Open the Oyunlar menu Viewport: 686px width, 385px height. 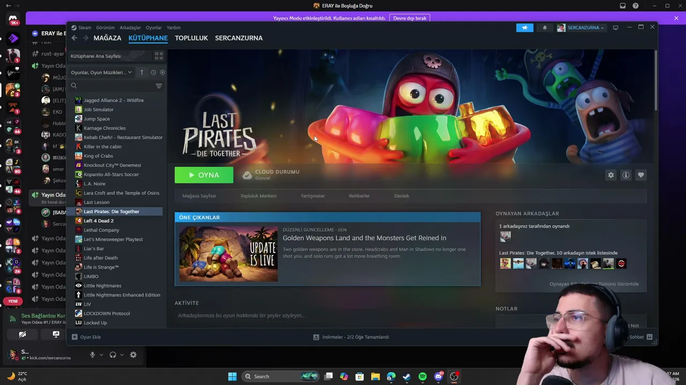(x=154, y=28)
